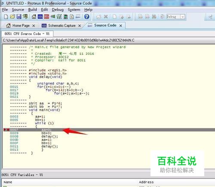The height and width of the screenshot is (187, 215).
Task: Click the 'for(b=142;b>0;b--)' line
Action: coord(64,90)
